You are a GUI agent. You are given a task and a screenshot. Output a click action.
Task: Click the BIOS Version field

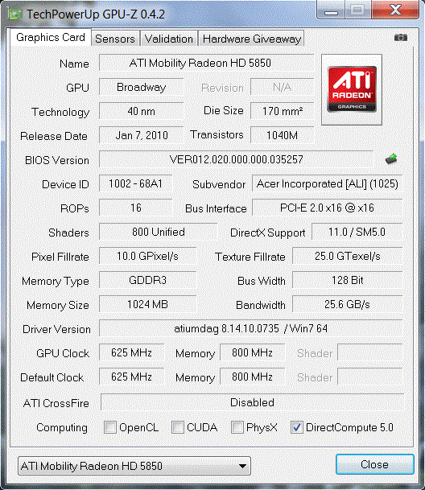tap(237, 159)
